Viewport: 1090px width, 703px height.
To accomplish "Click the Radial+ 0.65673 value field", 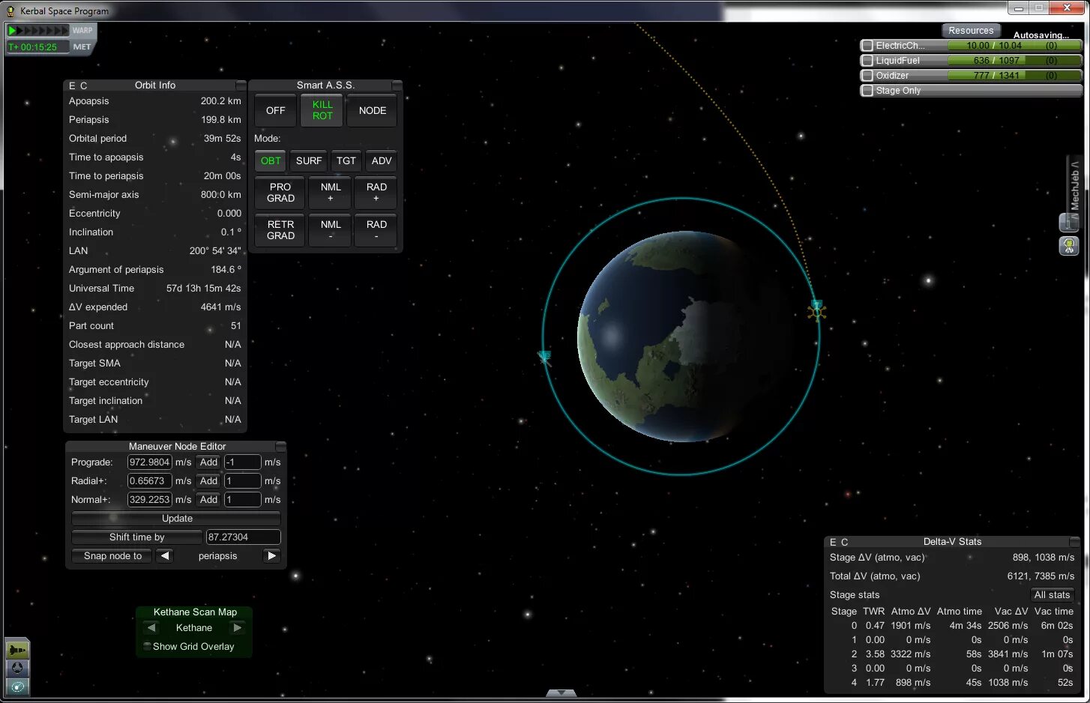I will click(x=149, y=480).
